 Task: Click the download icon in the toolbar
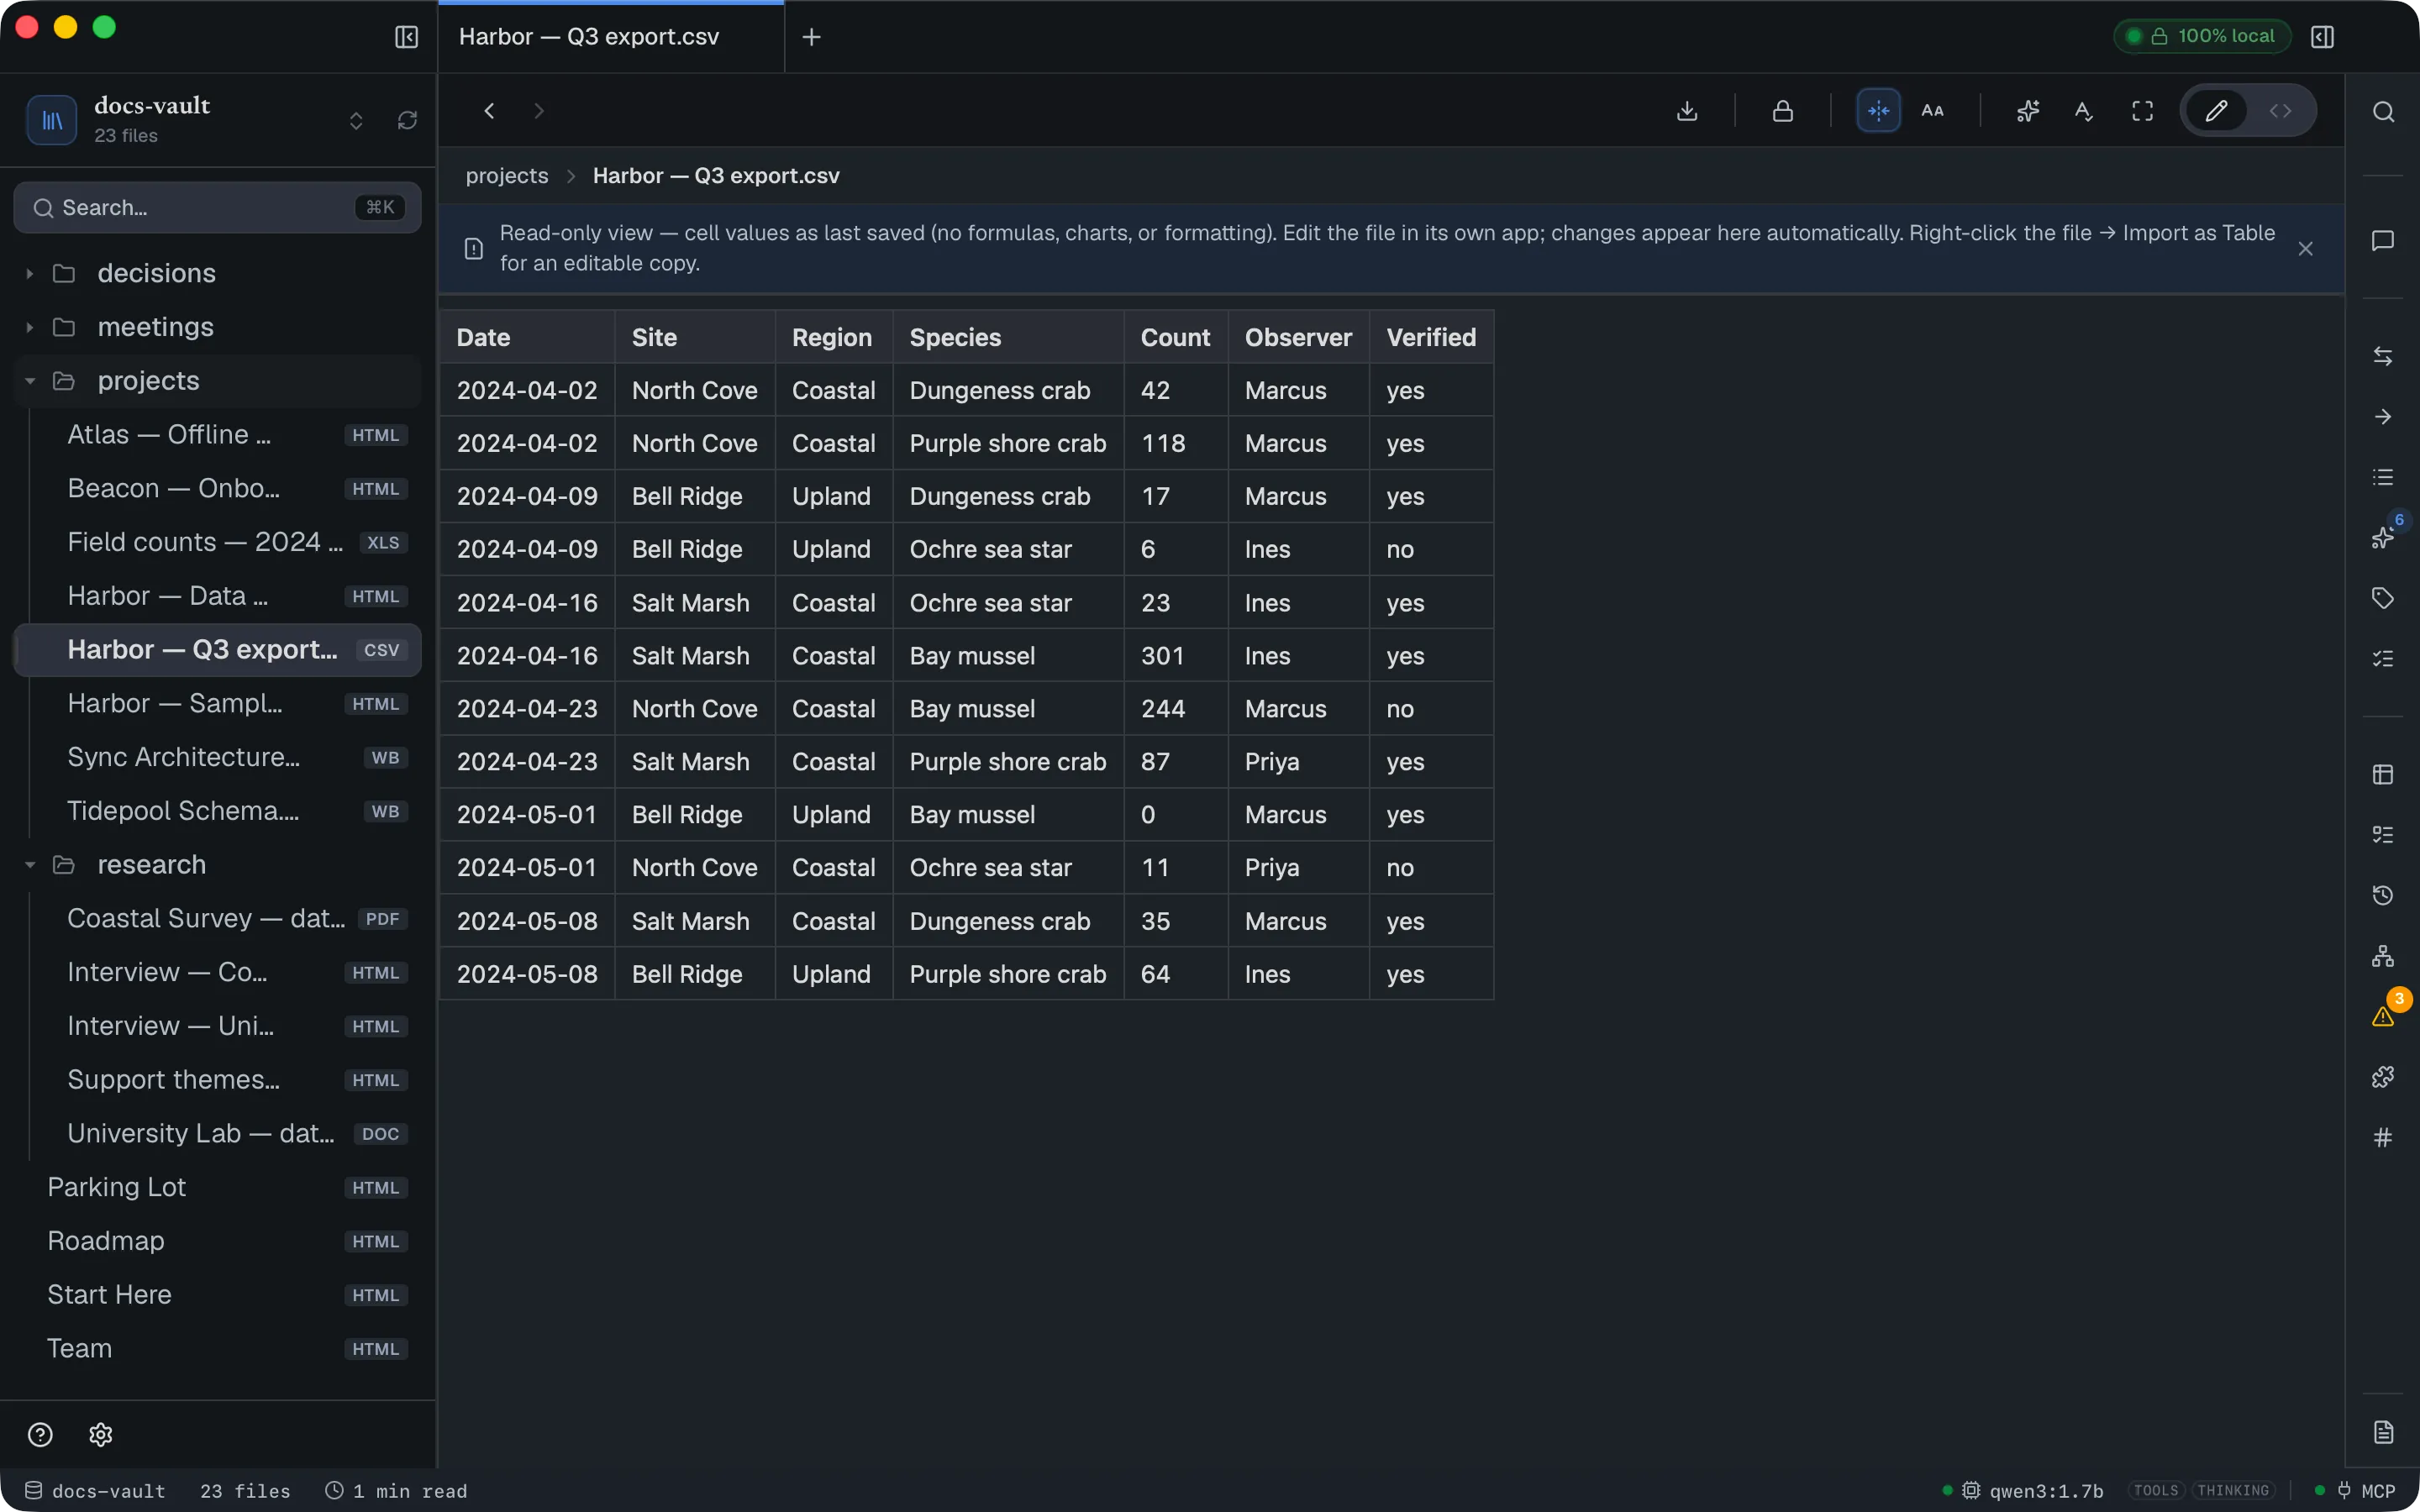[1687, 111]
